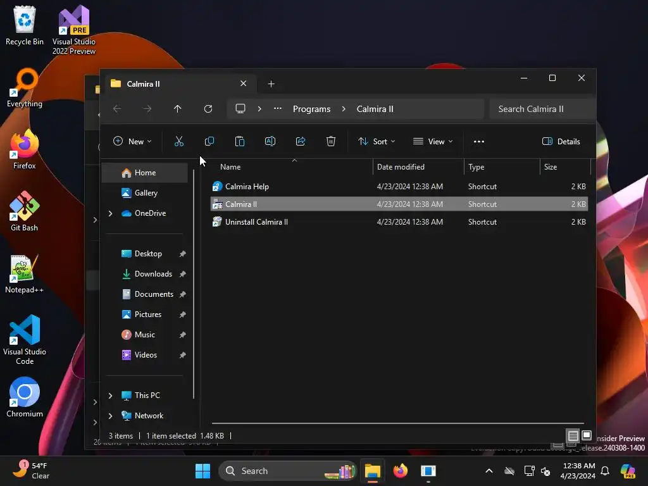Open Firefox from the taskbar
This screenshot has height=486, width=648.
(400, 471)
